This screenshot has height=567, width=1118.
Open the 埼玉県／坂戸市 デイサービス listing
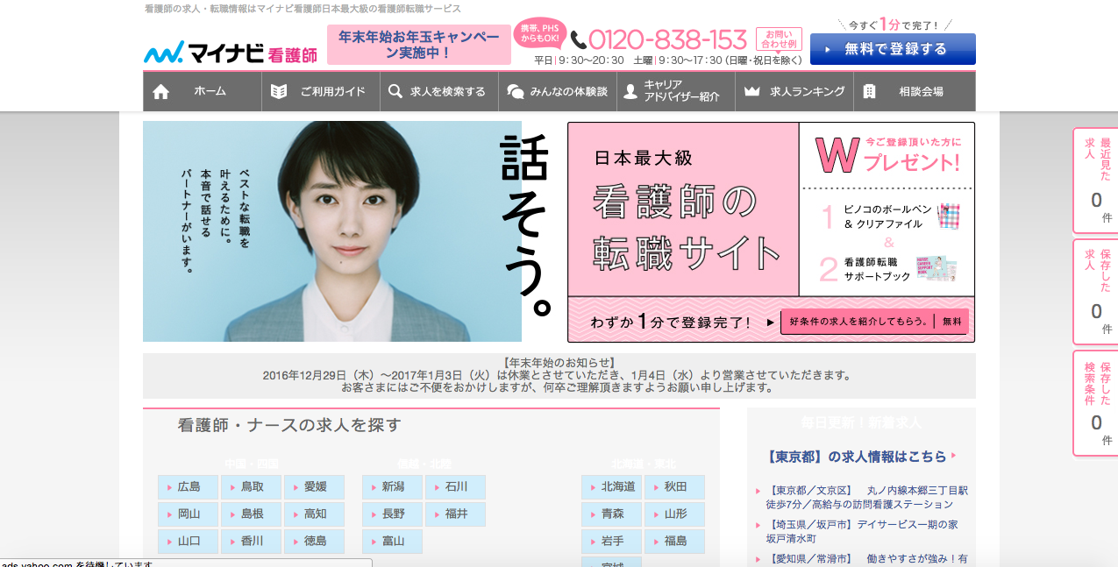tap(862, 531)
